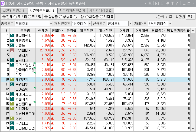This screenshot has height=132, width=196.
Task: Click the 신 badge beside 줌인터넷
Action: 12,84
